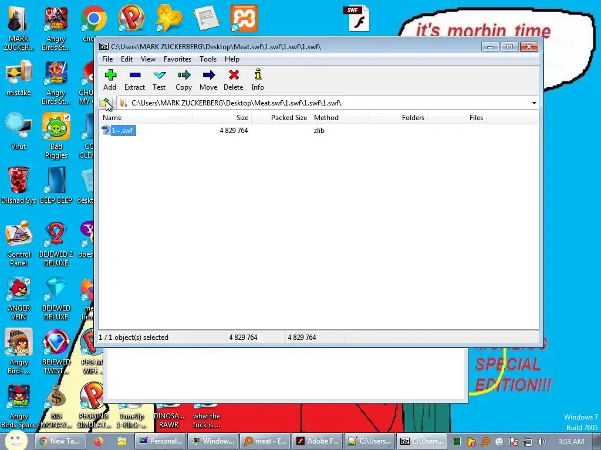Switch to Personal... taskbar window
Image resolution: width=601 pixels, height=450 pixels.
coord(161,441)
